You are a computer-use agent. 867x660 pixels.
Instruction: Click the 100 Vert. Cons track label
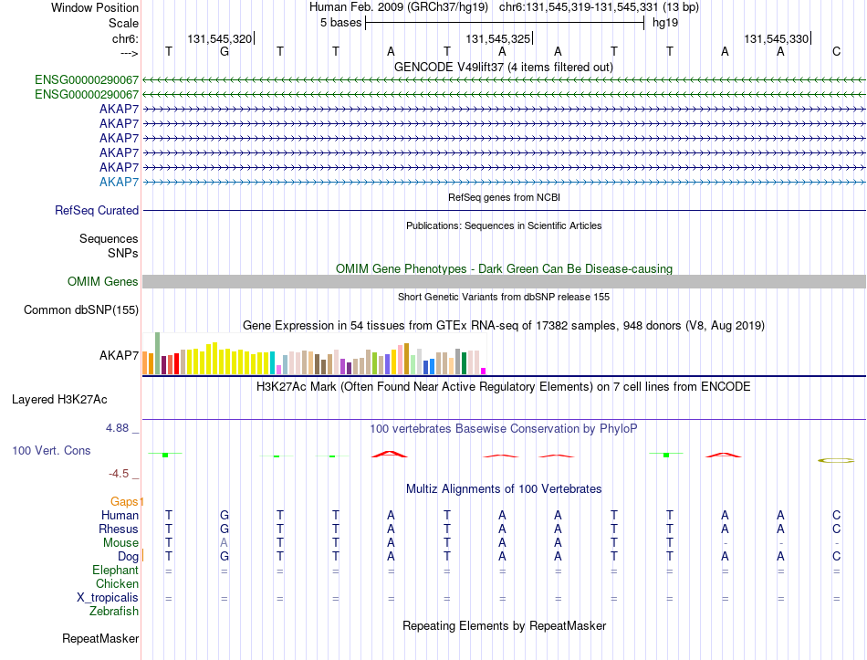(x=51, y=450)
